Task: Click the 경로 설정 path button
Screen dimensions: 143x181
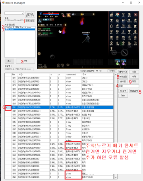Action: click(30, 20)
